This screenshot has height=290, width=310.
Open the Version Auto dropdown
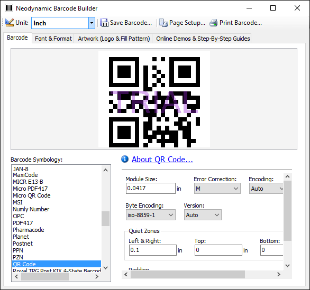(x=203, y=215)
